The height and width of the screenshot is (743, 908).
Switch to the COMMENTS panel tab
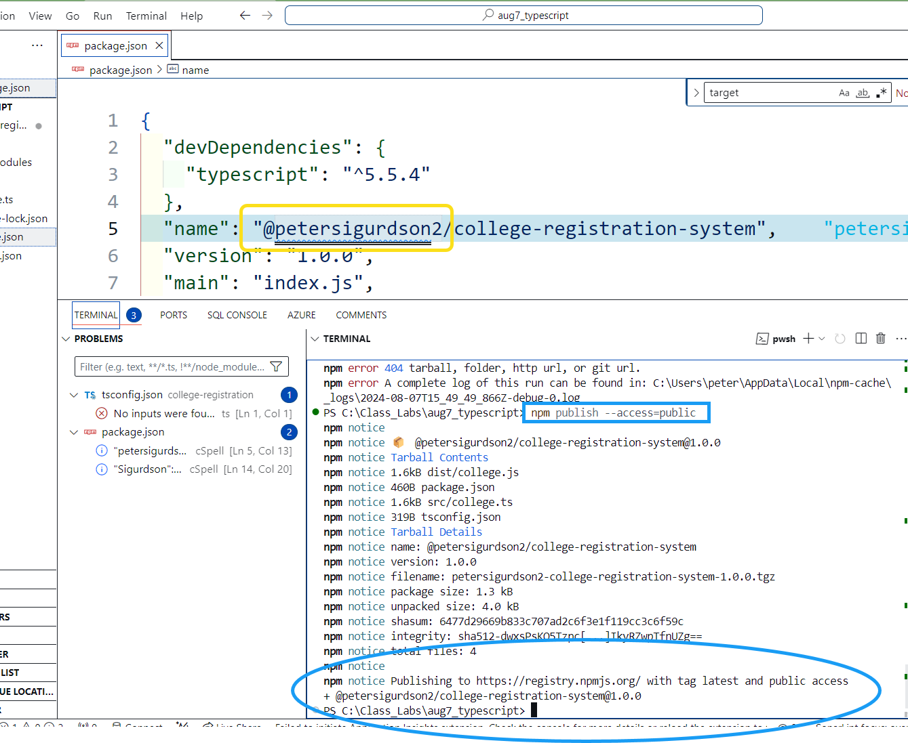[x=361, y=315]
